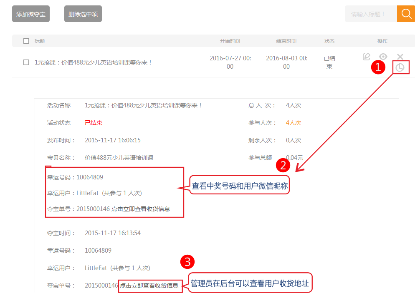Open the edit pencil icon for 1元抢课
The width and height of the screenshot is (415, 293).
(366, 57)
